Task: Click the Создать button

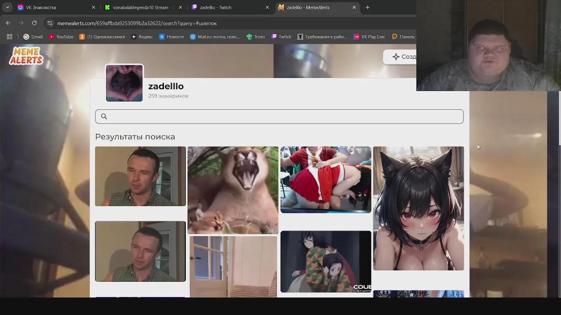Action: click(403, 57)
